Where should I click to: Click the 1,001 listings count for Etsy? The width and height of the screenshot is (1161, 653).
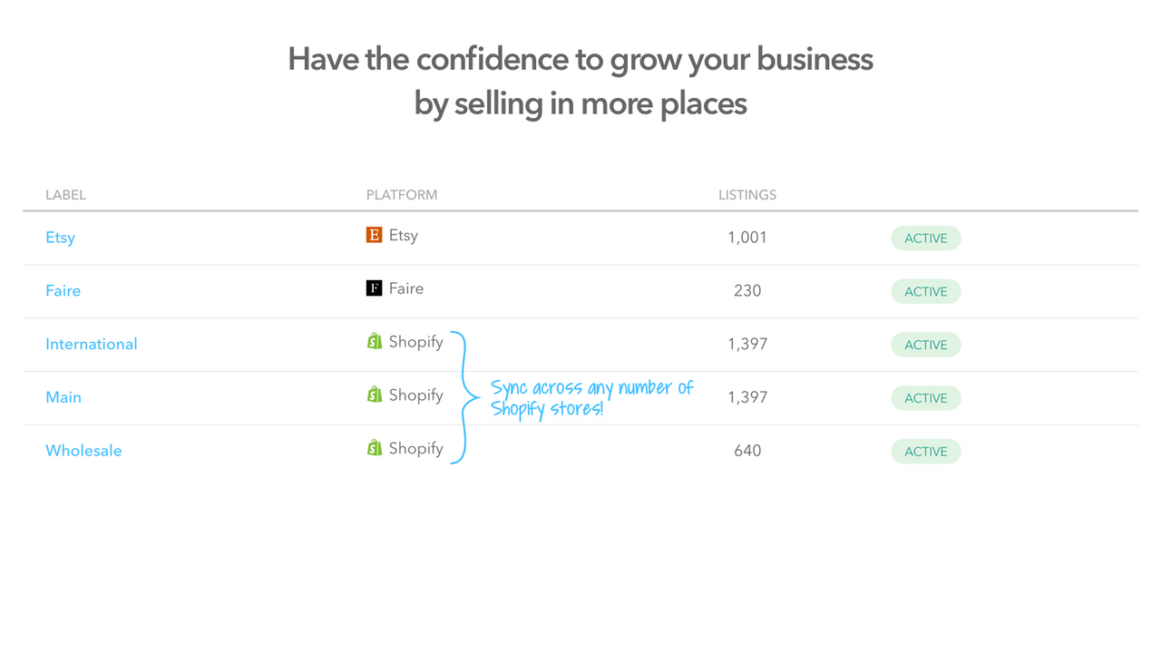tap(747, 237)
